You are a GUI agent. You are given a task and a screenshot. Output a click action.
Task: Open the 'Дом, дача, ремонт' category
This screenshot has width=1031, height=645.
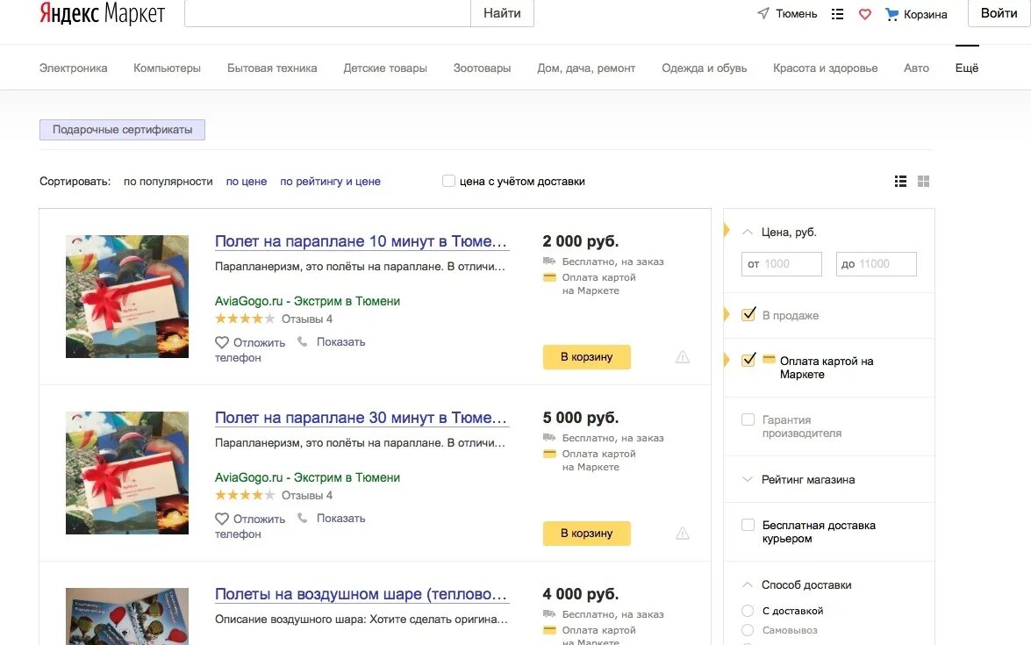click(586, 68)
